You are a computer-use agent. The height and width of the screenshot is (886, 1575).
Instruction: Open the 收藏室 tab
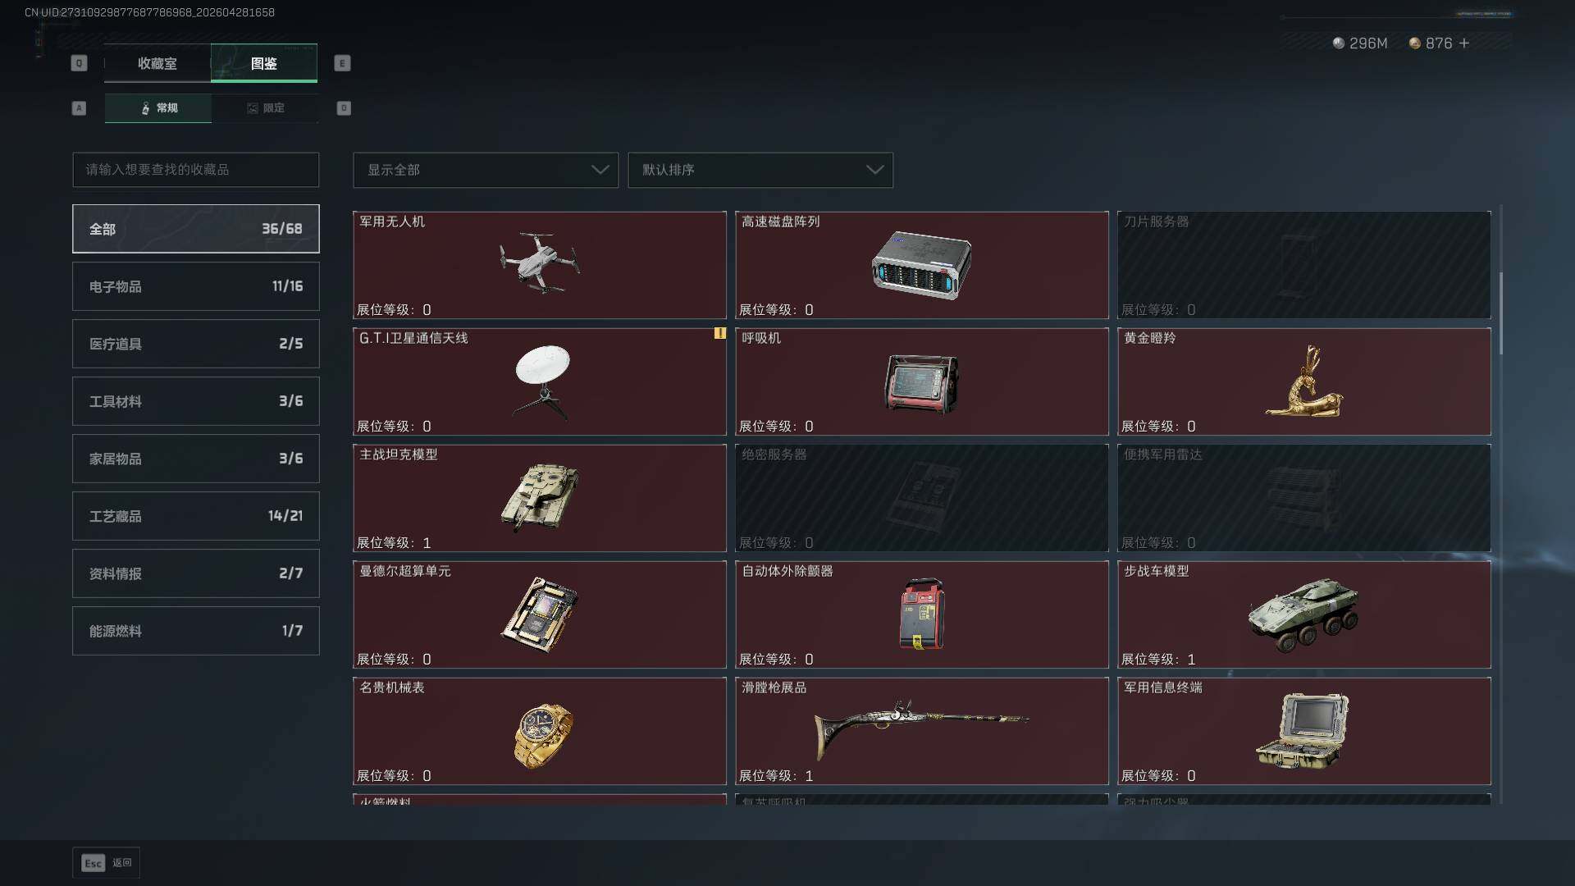[157, 63]
